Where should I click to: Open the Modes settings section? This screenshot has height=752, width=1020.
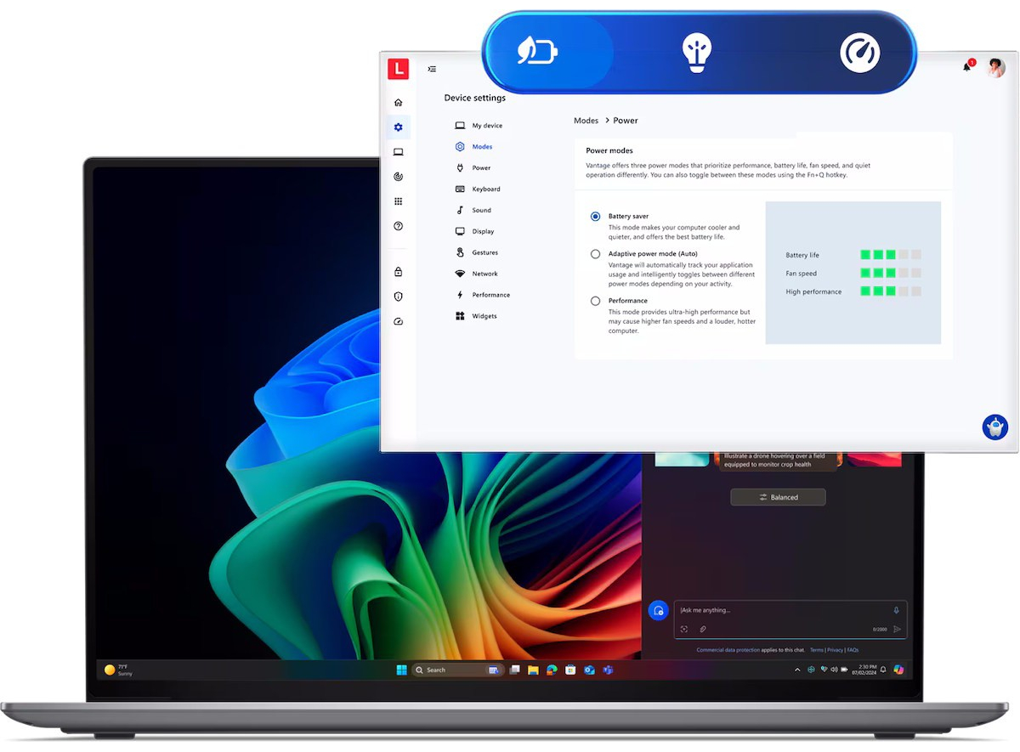pos(481,147)
